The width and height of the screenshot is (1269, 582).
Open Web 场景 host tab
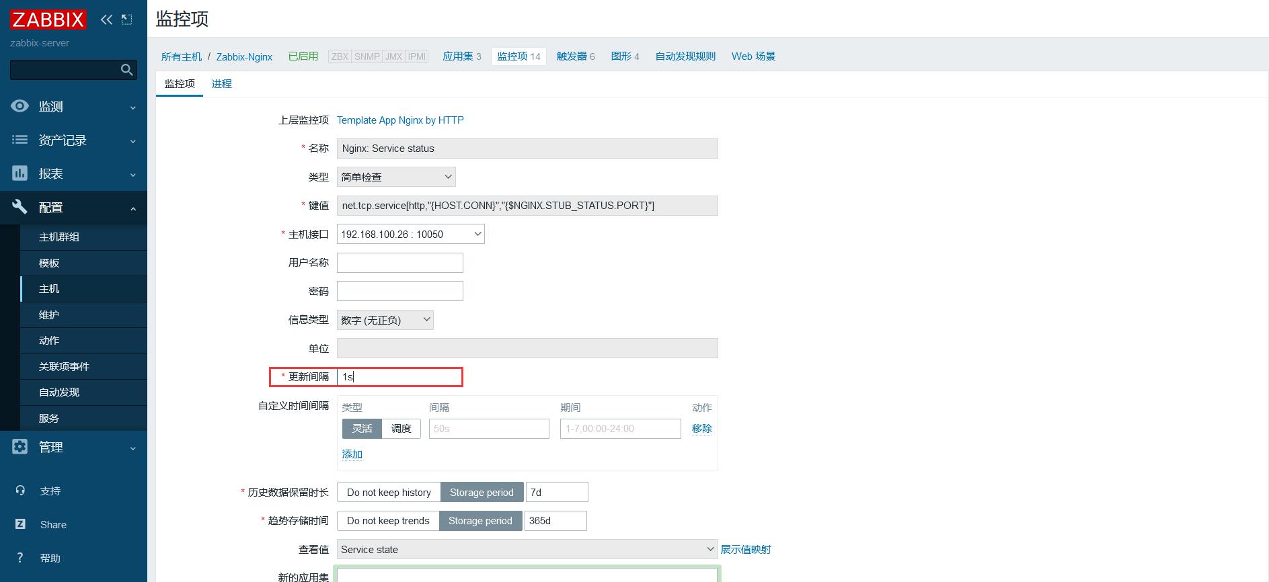[753, 56]
